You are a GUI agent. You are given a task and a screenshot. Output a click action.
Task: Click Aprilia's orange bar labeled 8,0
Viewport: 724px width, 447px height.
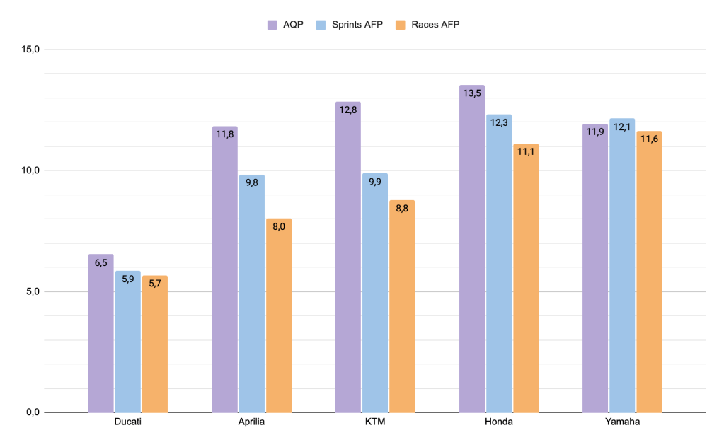[279, 315]
